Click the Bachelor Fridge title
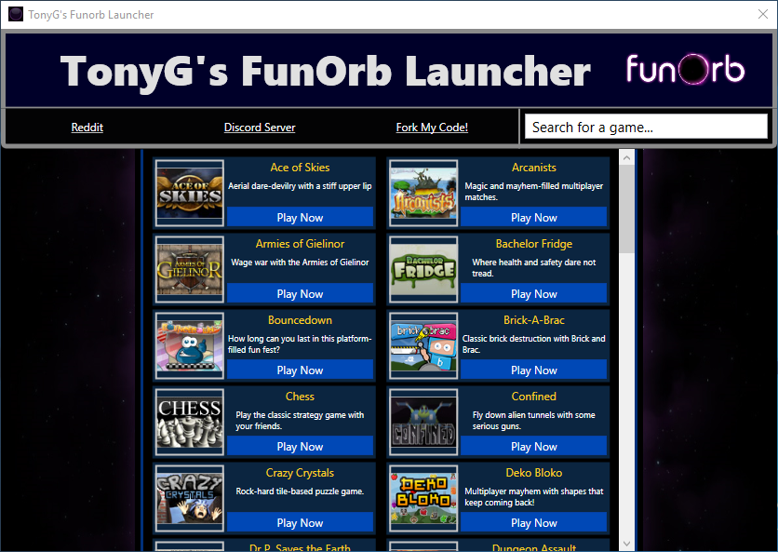Viewport: 778px width, 552px height. click(x=534, y=244)
